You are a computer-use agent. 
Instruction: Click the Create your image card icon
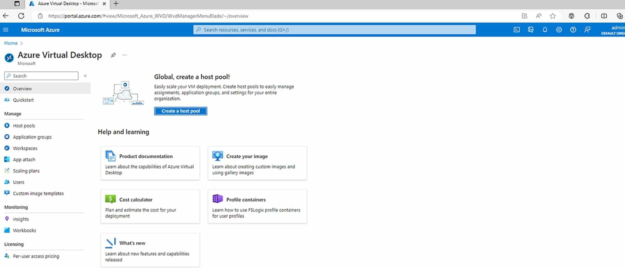(x=218, y=155)
